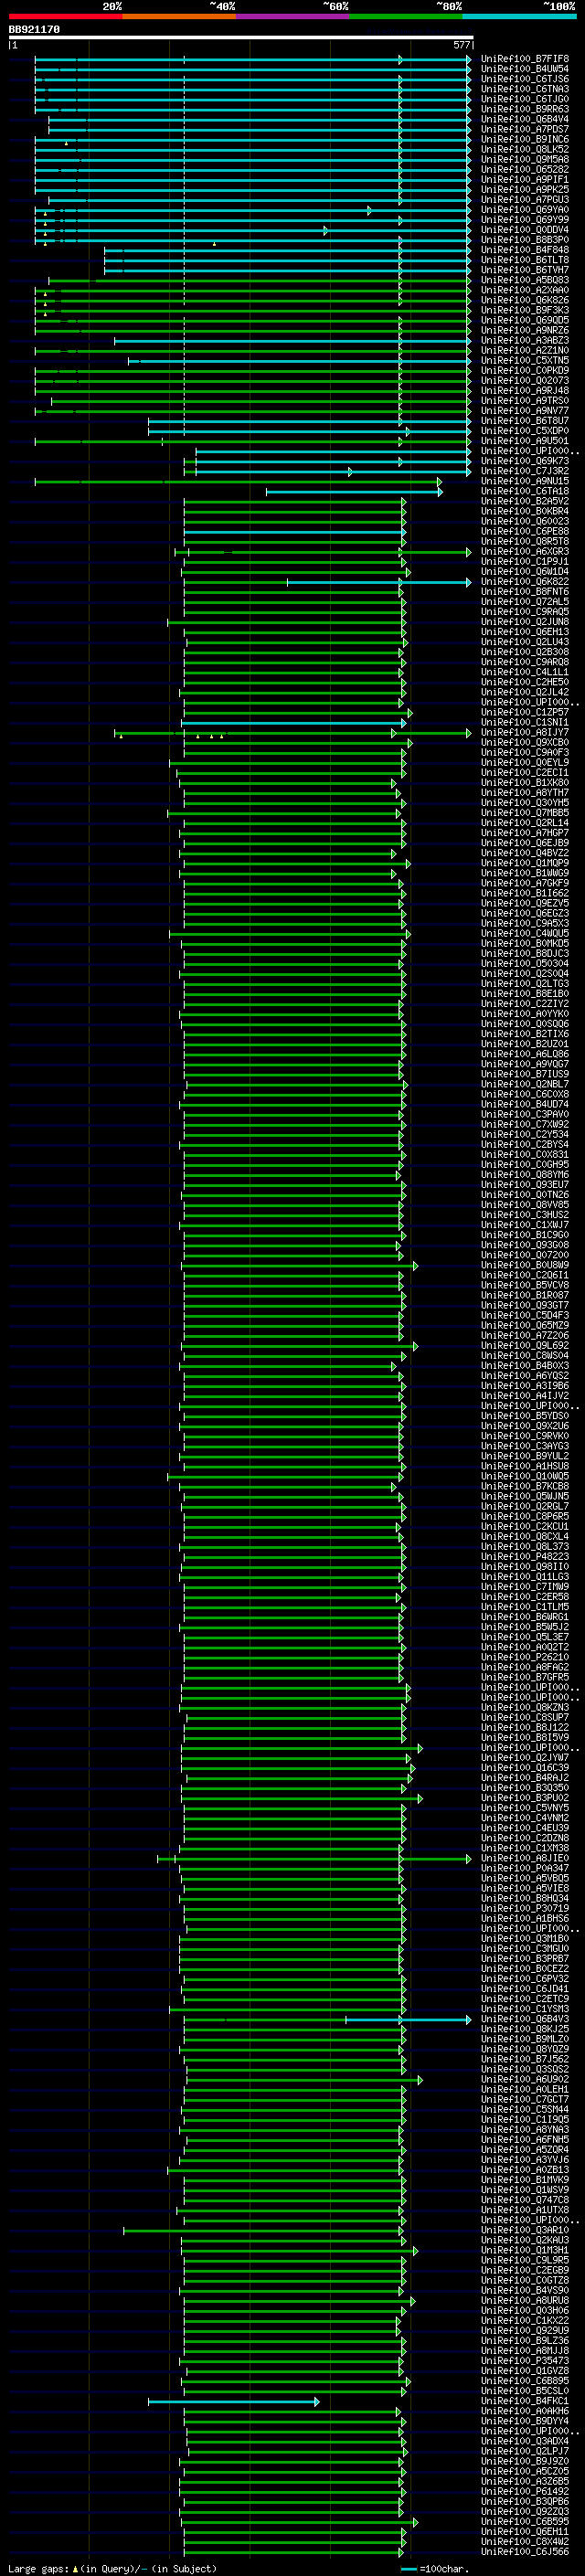Open hit UniRef100_Q6K822

coord(525,582)
